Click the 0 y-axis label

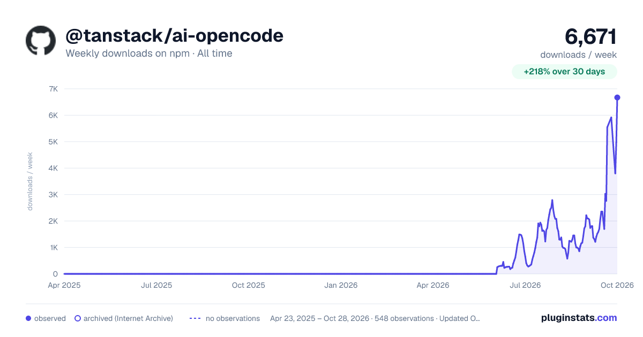pos(55,274)
